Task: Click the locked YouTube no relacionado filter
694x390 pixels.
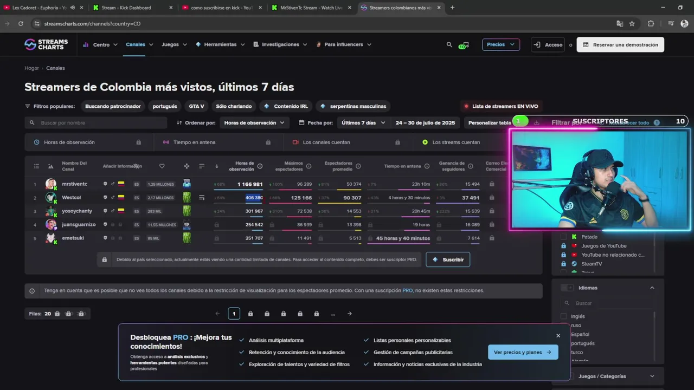Action: [x=613, y=255]
